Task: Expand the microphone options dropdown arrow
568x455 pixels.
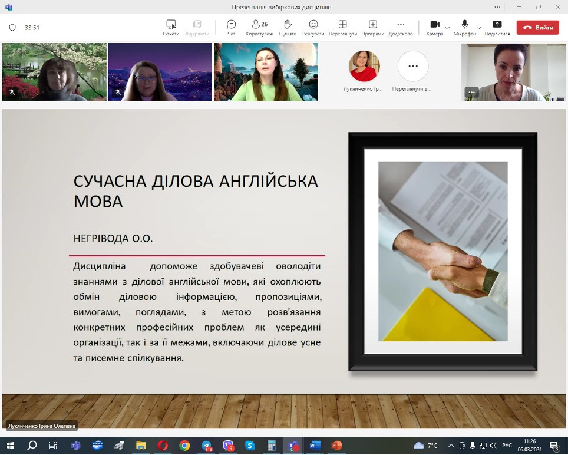Action: [478, 28]
